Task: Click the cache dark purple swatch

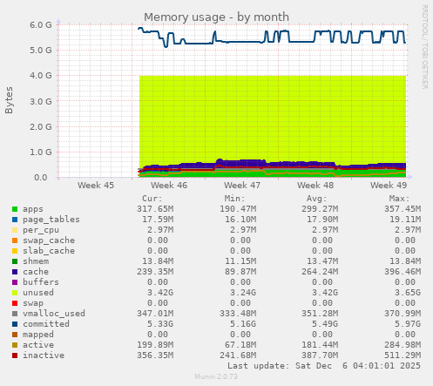Action: tap(15, 272)
